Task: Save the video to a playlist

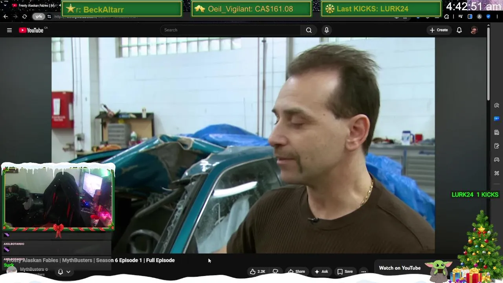Action: [x=345, y=272]
